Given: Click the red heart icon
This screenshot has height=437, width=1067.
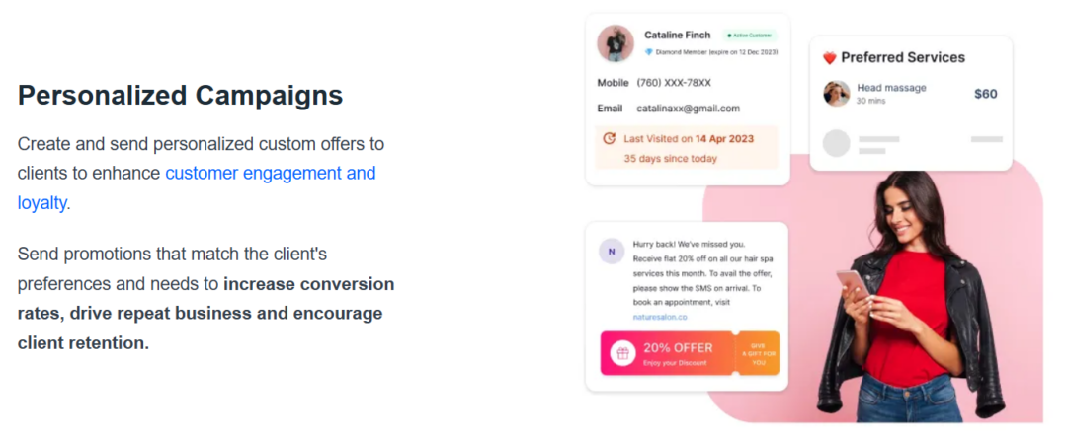Looking at the screenshot, I should click(830, 58).
